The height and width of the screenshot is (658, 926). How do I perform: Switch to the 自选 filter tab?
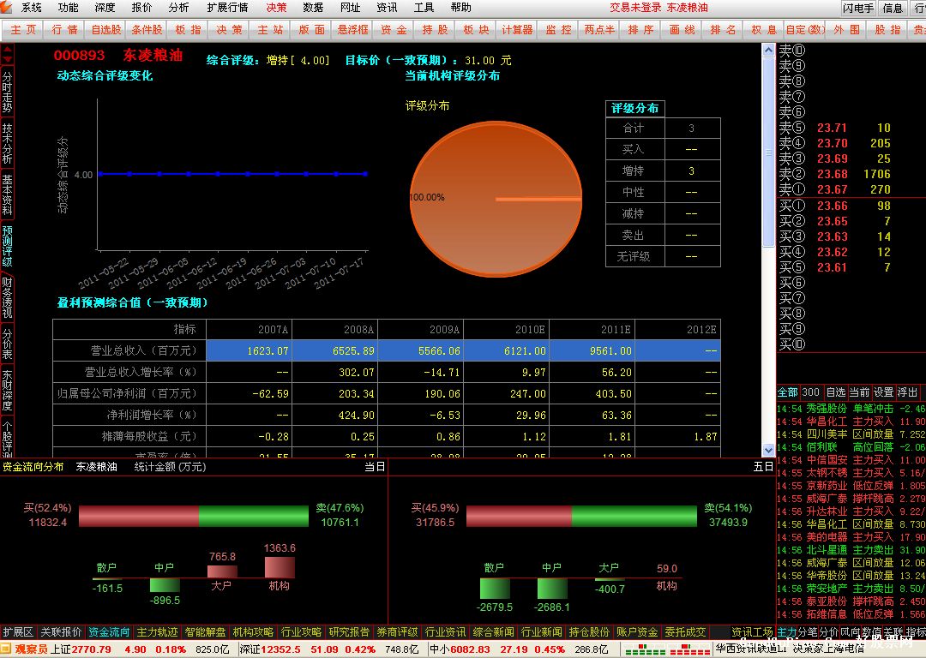835,392
